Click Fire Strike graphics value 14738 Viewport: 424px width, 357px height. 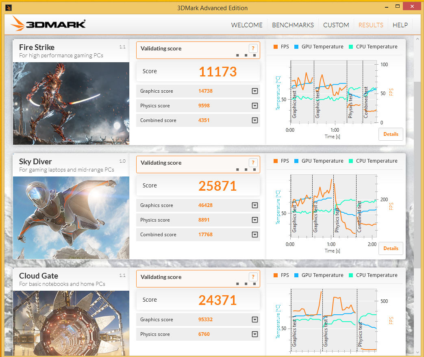[206, 91]
